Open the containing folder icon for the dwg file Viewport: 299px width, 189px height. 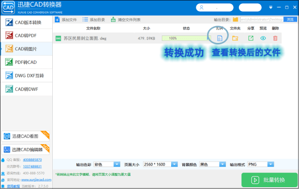[235, 38]
